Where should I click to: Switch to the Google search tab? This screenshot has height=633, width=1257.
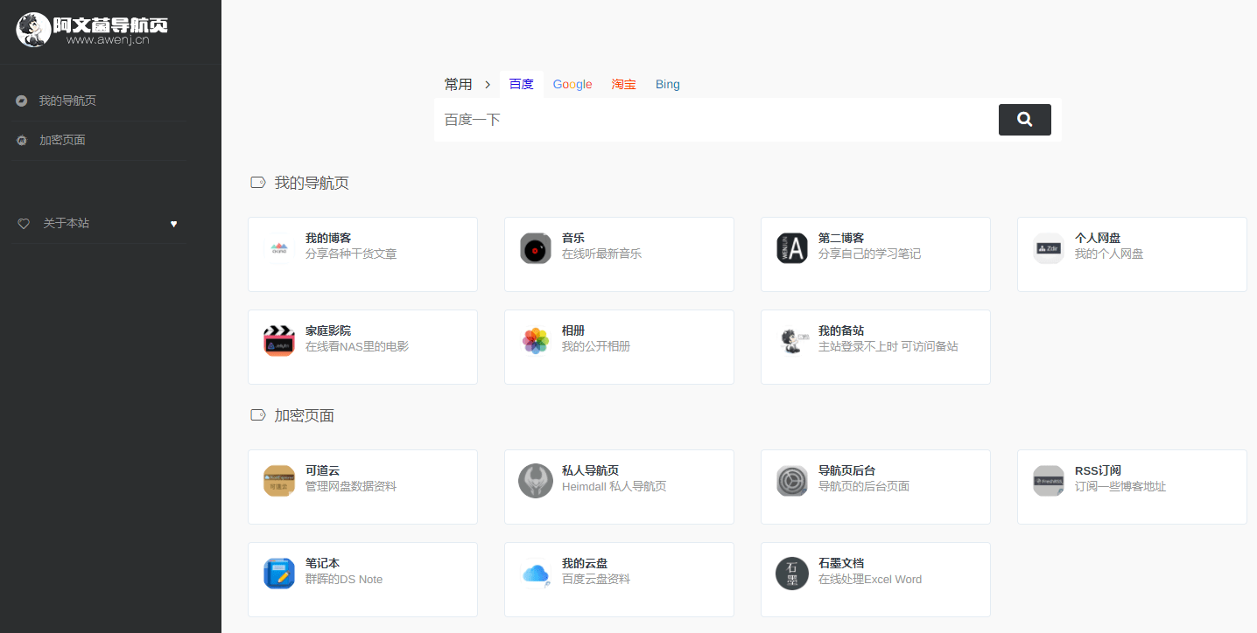pos(572,84)
